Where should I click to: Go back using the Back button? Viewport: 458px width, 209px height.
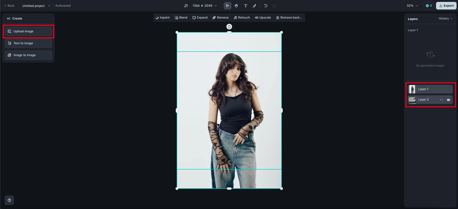pos(10,6)
